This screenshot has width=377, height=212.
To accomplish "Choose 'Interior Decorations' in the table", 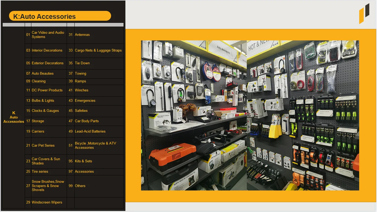I will coord(47,50).
